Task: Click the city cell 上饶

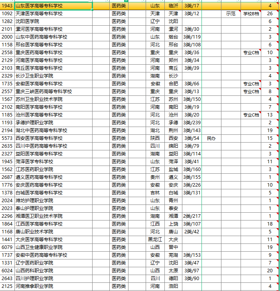Action: tap(173, 224)
